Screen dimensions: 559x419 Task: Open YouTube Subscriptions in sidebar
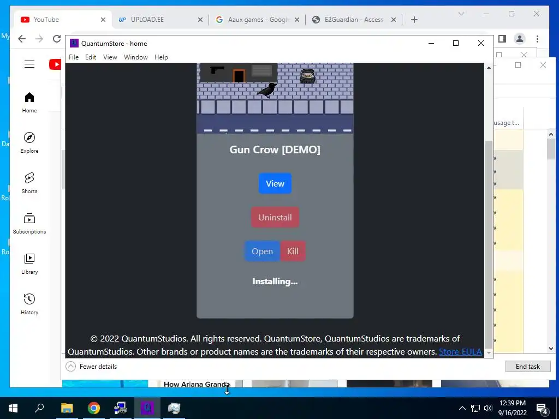pyautogui.click(x=29, y=223)
